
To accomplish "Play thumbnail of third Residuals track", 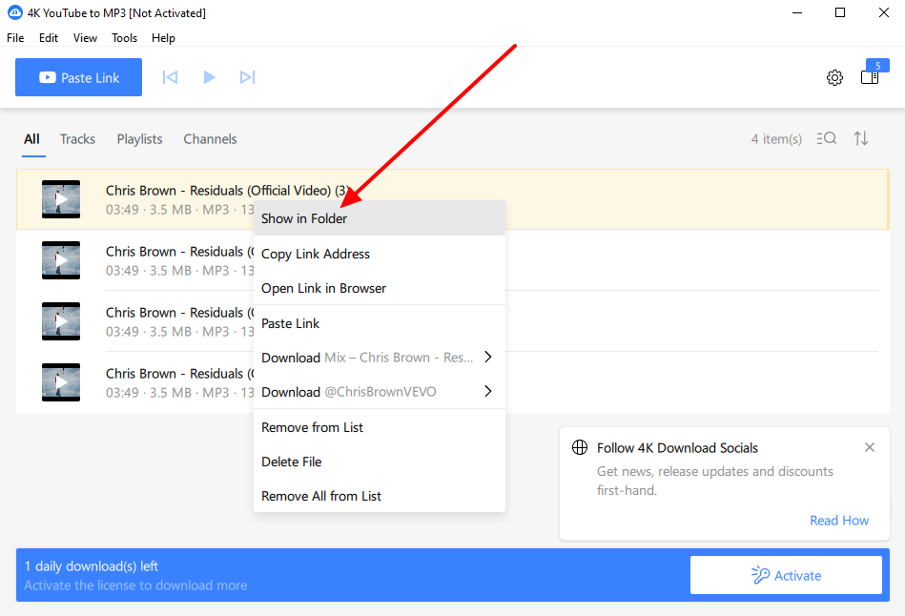I will (x=61, y=321).
